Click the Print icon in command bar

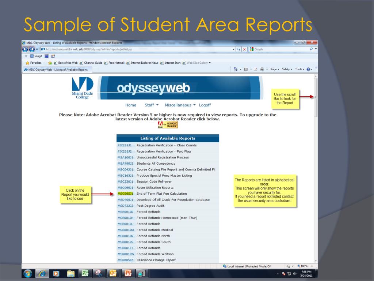[262, 69]
